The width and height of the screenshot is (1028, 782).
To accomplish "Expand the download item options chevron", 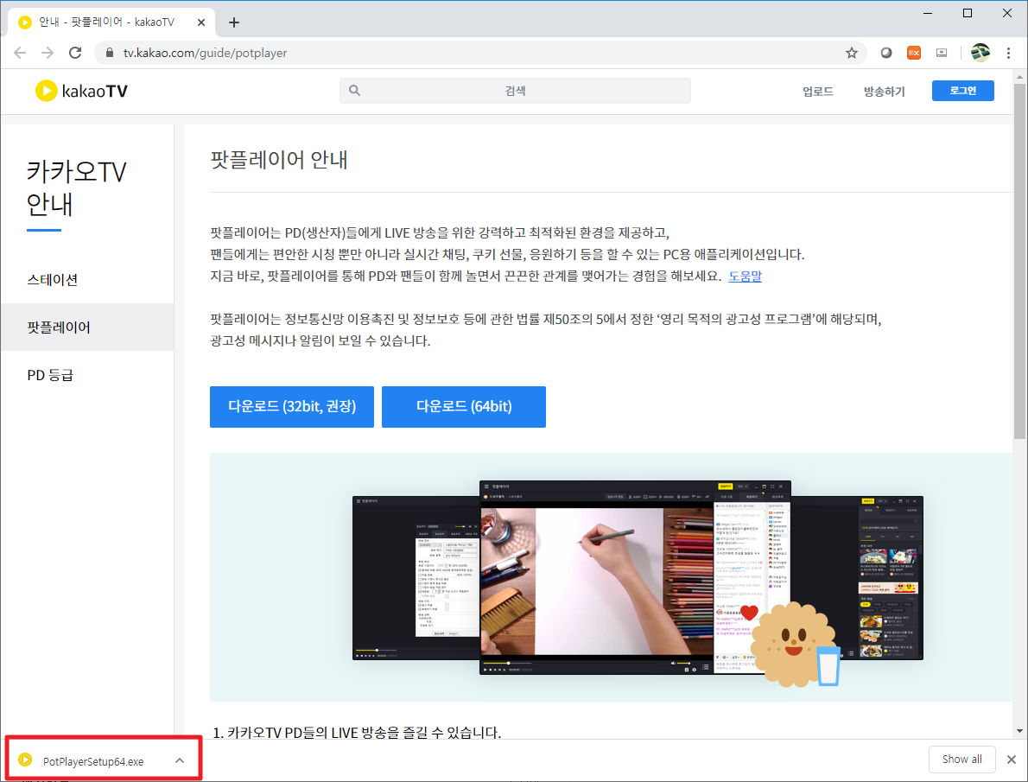I will coord(180,761).
